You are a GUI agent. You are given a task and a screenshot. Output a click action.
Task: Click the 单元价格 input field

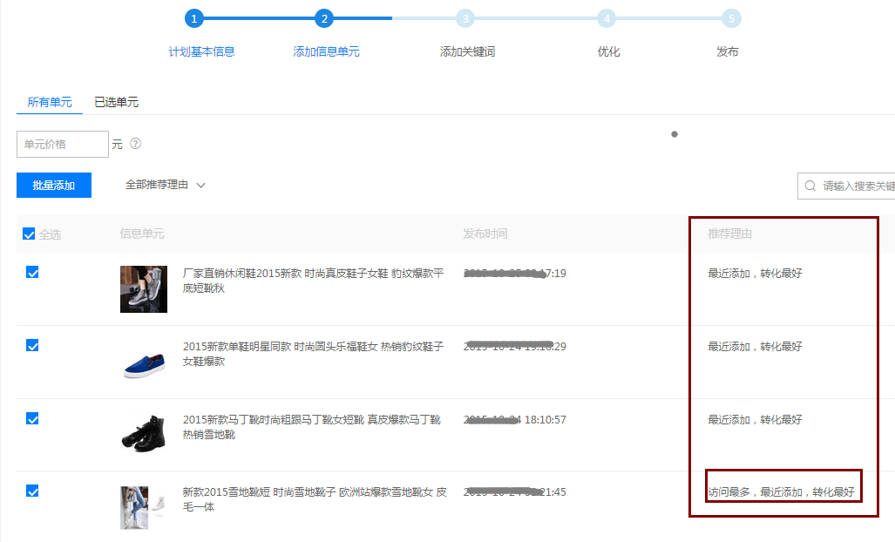click(63, 145)
